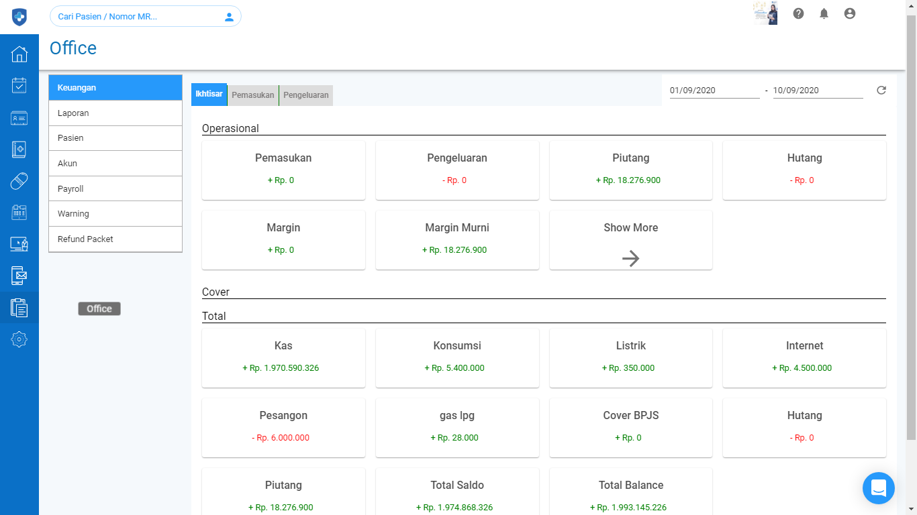The height and width of the screenshot is (515, 917).
Task: Switch to the Pemasukan tab
Action: (253, 95)
